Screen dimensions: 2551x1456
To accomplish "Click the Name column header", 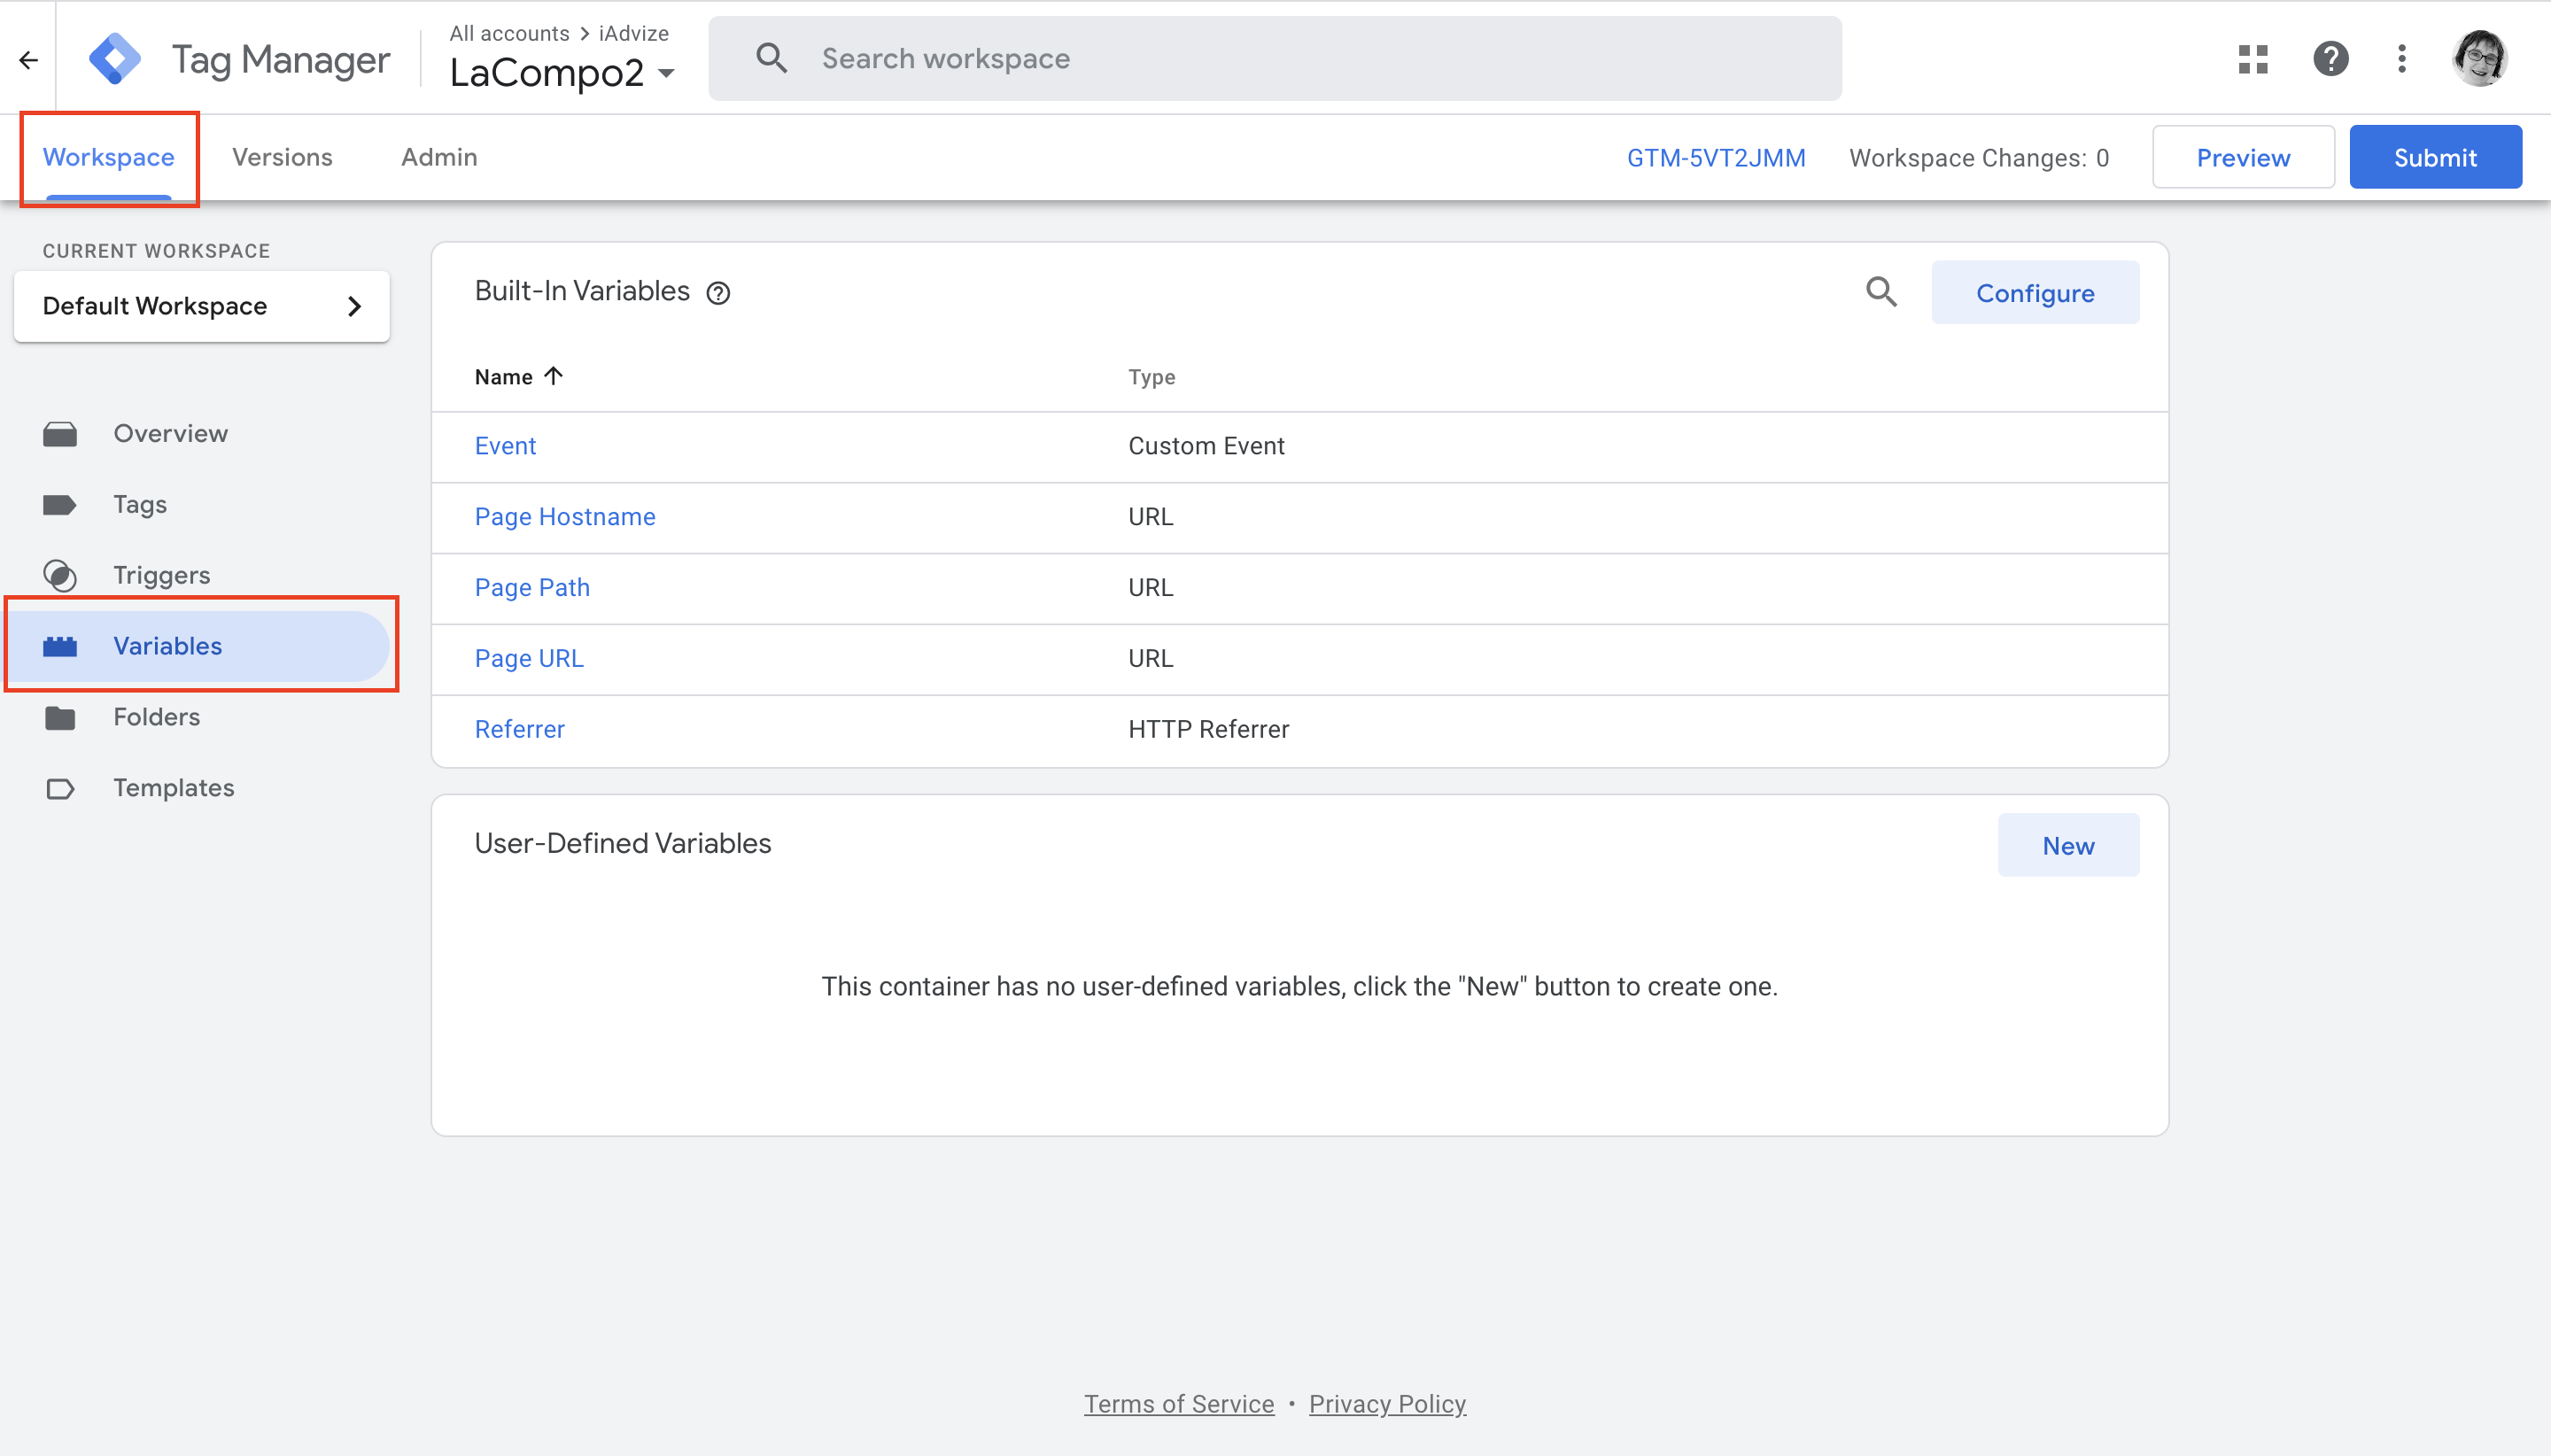I will pos(503,377).
